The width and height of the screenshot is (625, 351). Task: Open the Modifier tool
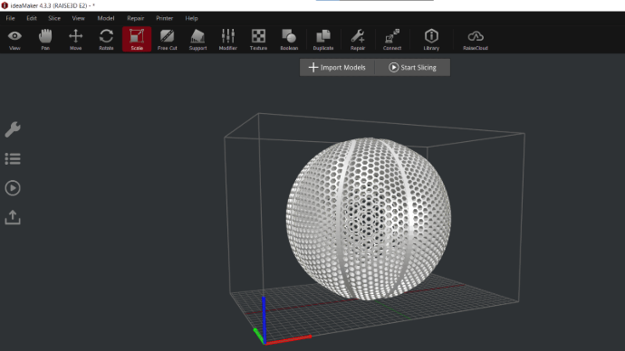pos(228,40)
